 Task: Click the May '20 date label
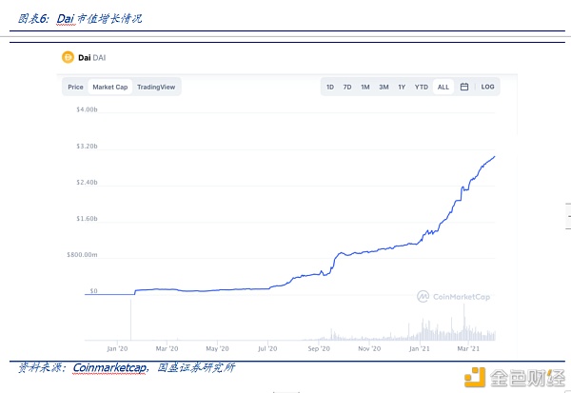[x=217, y=348]
